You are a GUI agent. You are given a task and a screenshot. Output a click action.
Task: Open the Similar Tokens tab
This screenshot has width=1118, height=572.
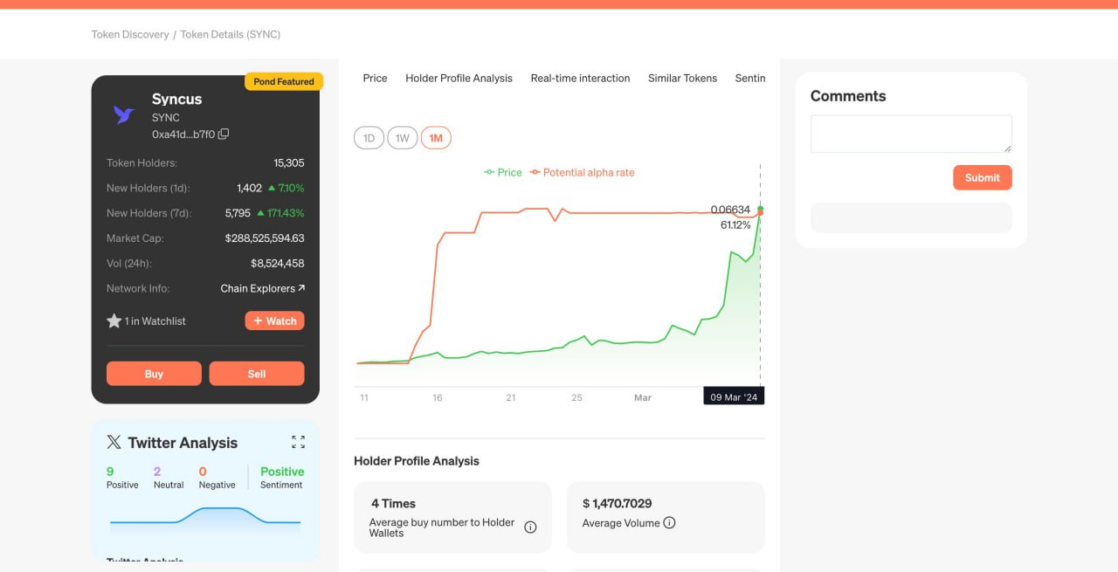pos(682,79)
